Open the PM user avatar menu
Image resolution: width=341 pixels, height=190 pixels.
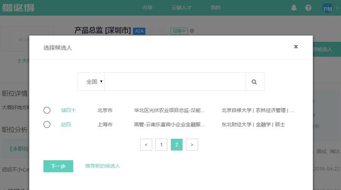click(x=327, y=8)
